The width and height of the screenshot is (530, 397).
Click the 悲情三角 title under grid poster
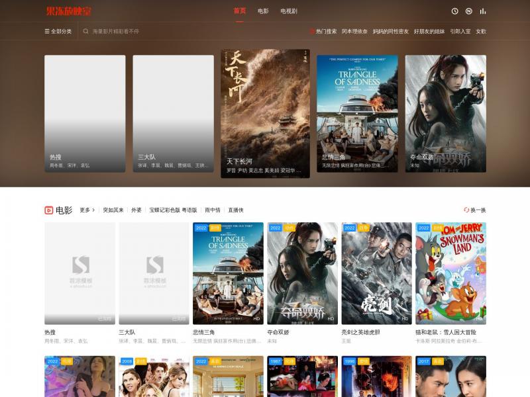pyautogui.click(x=204, y=332)
